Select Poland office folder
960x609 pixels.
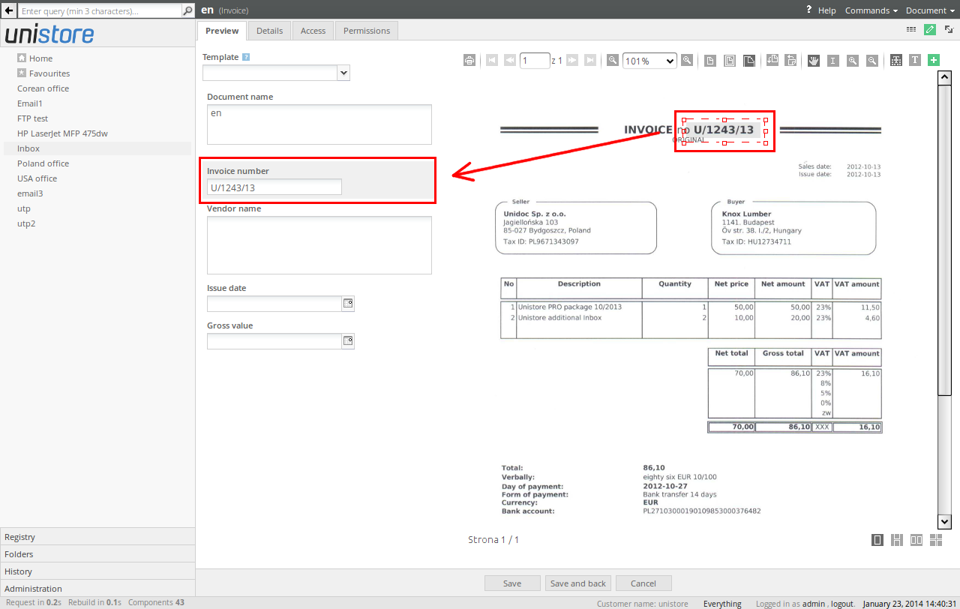pyautogui.click(x=43, y=163)
